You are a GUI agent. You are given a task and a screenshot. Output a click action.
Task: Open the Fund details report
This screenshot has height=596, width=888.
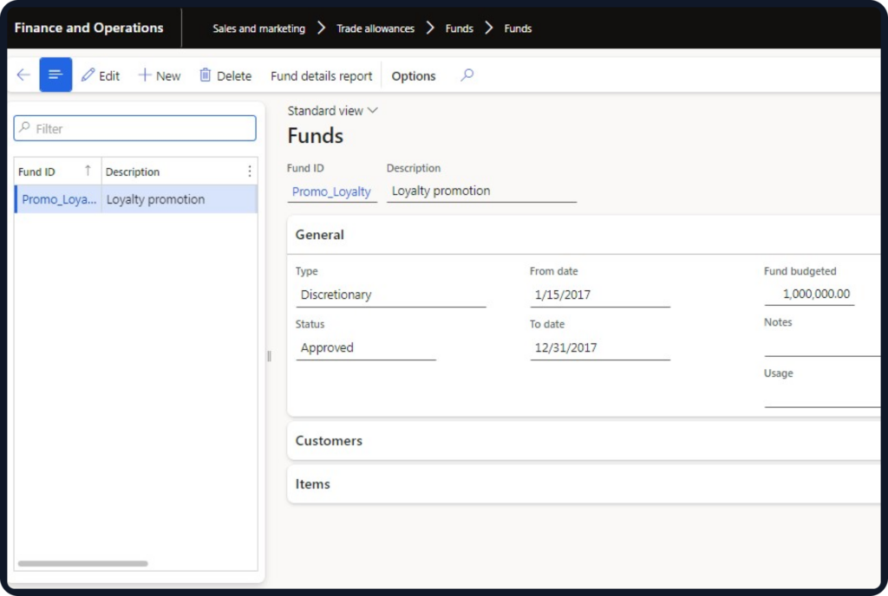click(x=321, y=75)
